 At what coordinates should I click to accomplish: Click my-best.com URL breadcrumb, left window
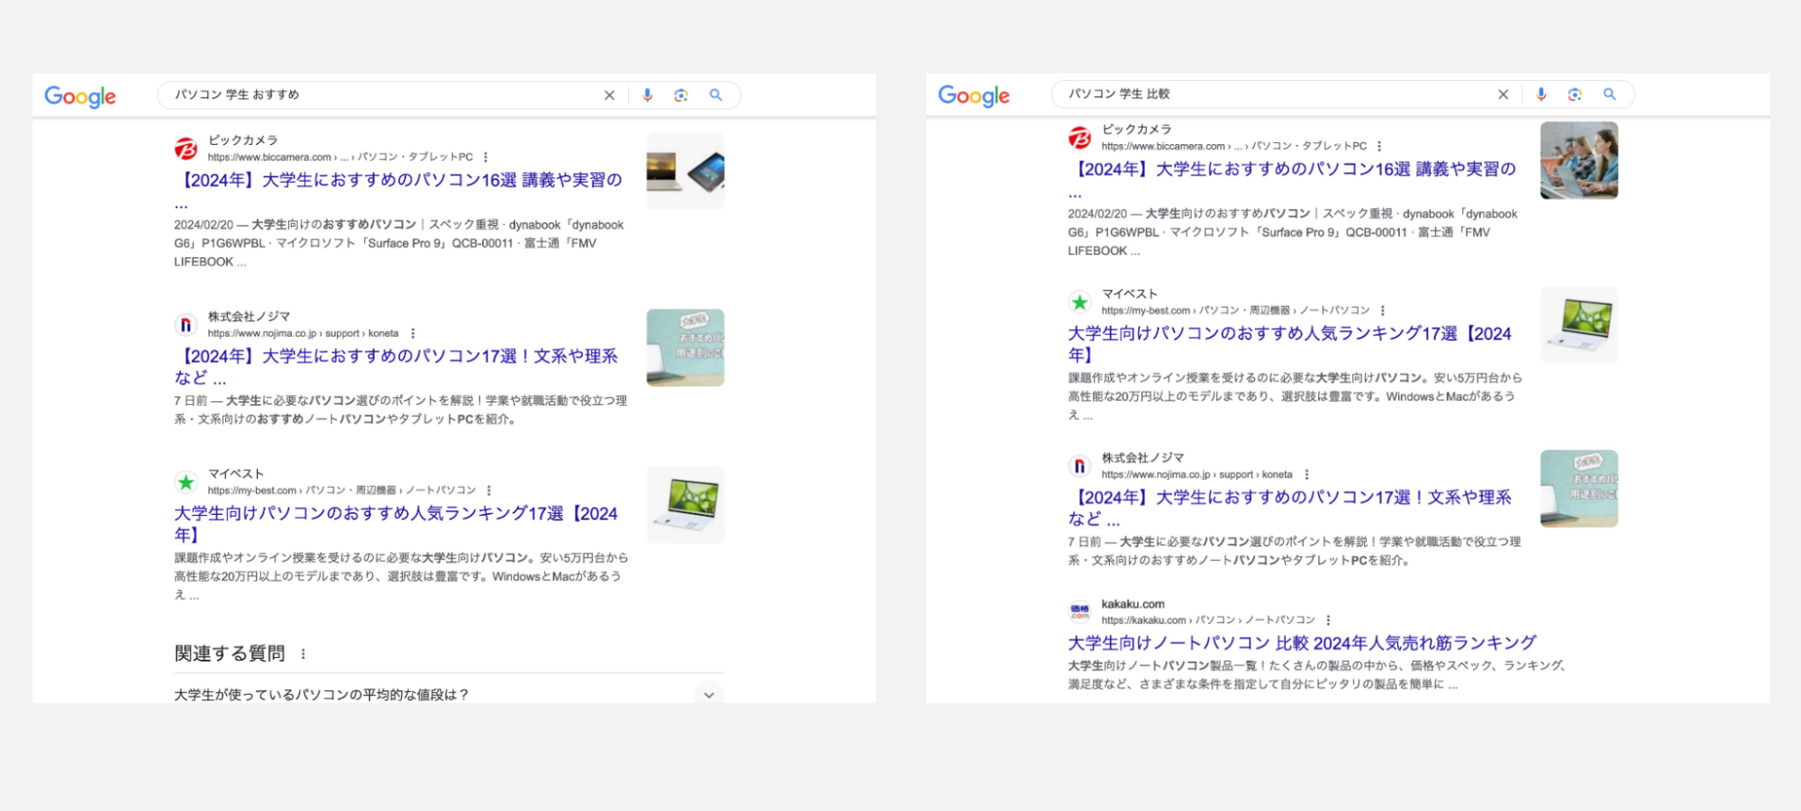(342, 491)
